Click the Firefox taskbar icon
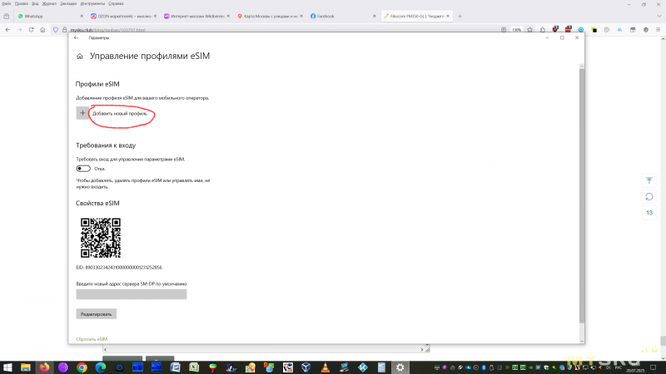The image size is (666, 374). (x=44, y=367)
